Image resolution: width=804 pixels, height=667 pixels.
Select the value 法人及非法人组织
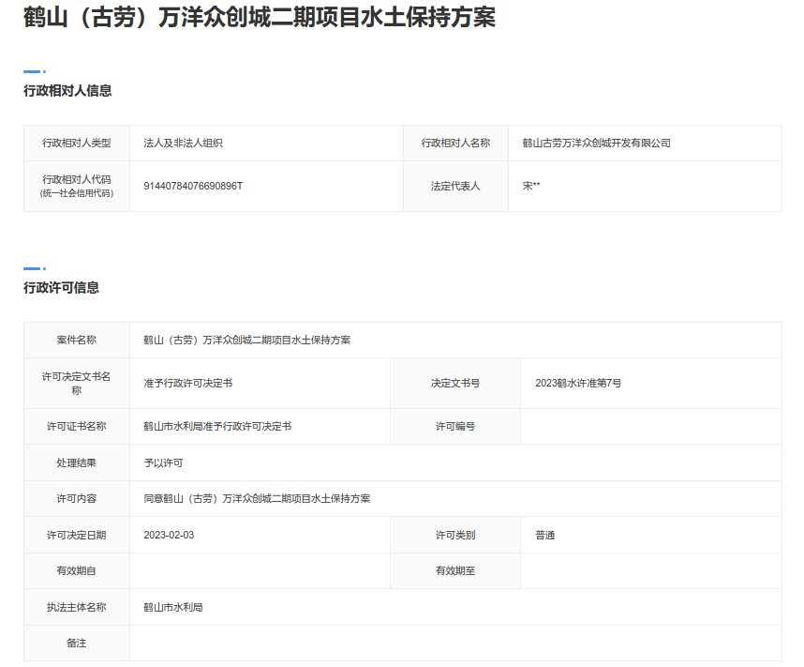click(185, 144)
